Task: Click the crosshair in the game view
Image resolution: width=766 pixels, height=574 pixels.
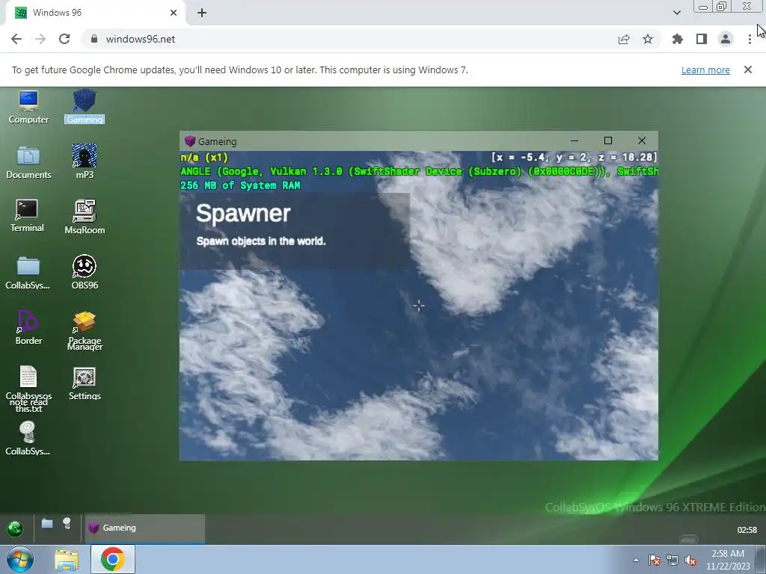Action: [x=419, y=306]
